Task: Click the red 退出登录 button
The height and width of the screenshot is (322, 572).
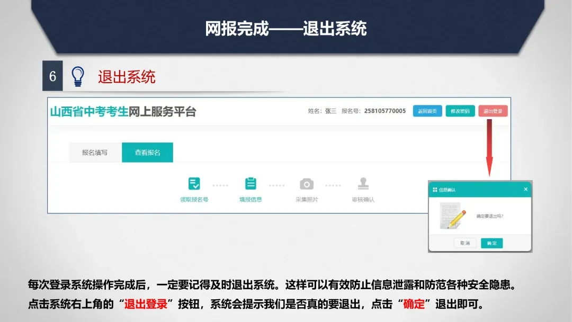Action: [x=493, y=111]
